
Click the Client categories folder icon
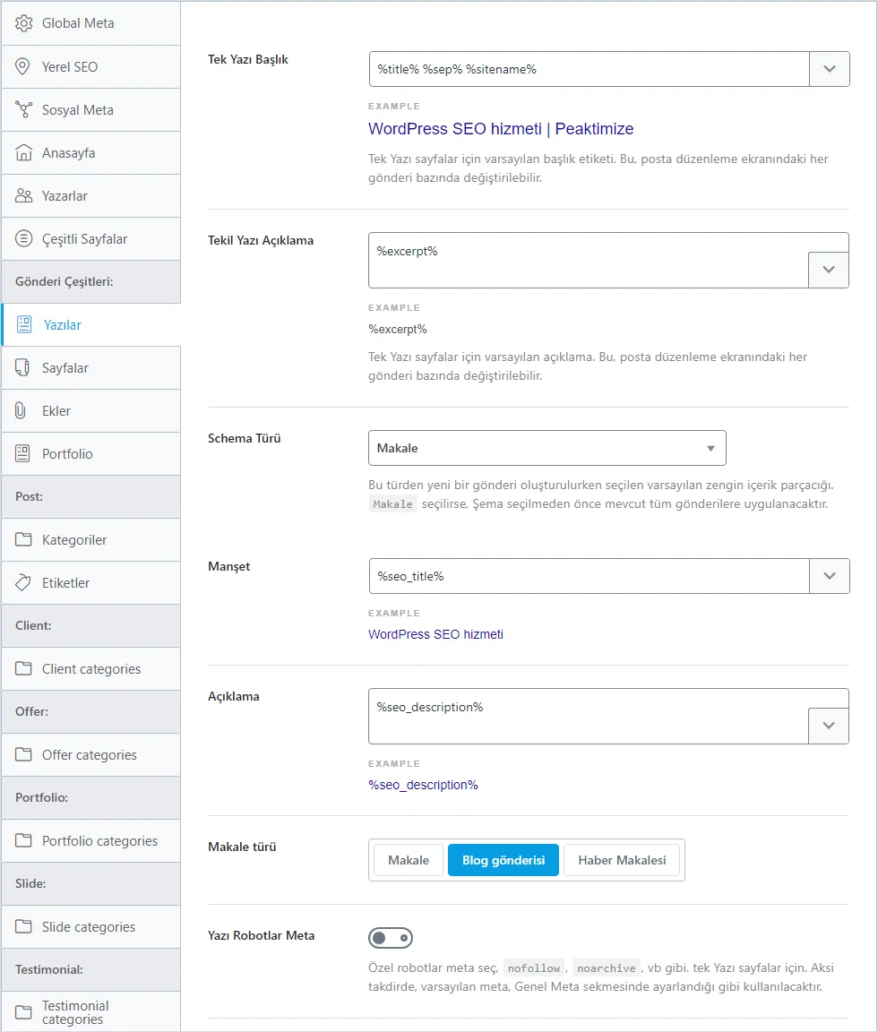coord(23,668)
